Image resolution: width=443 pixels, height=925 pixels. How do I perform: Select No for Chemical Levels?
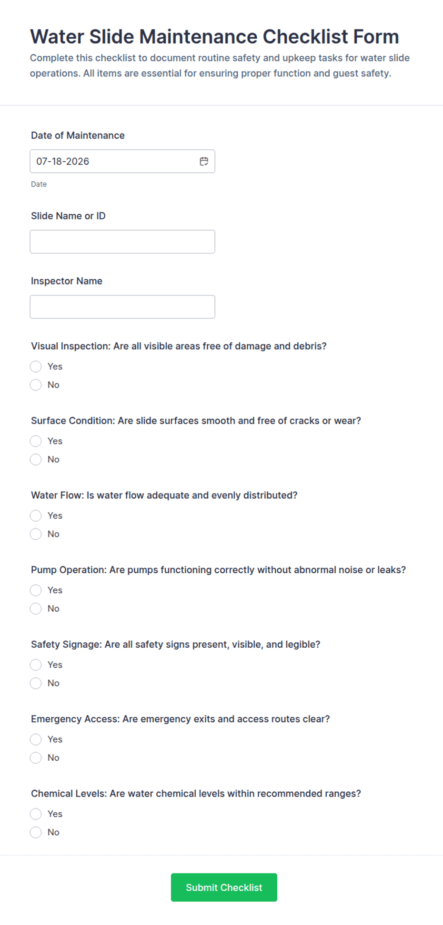36,831
